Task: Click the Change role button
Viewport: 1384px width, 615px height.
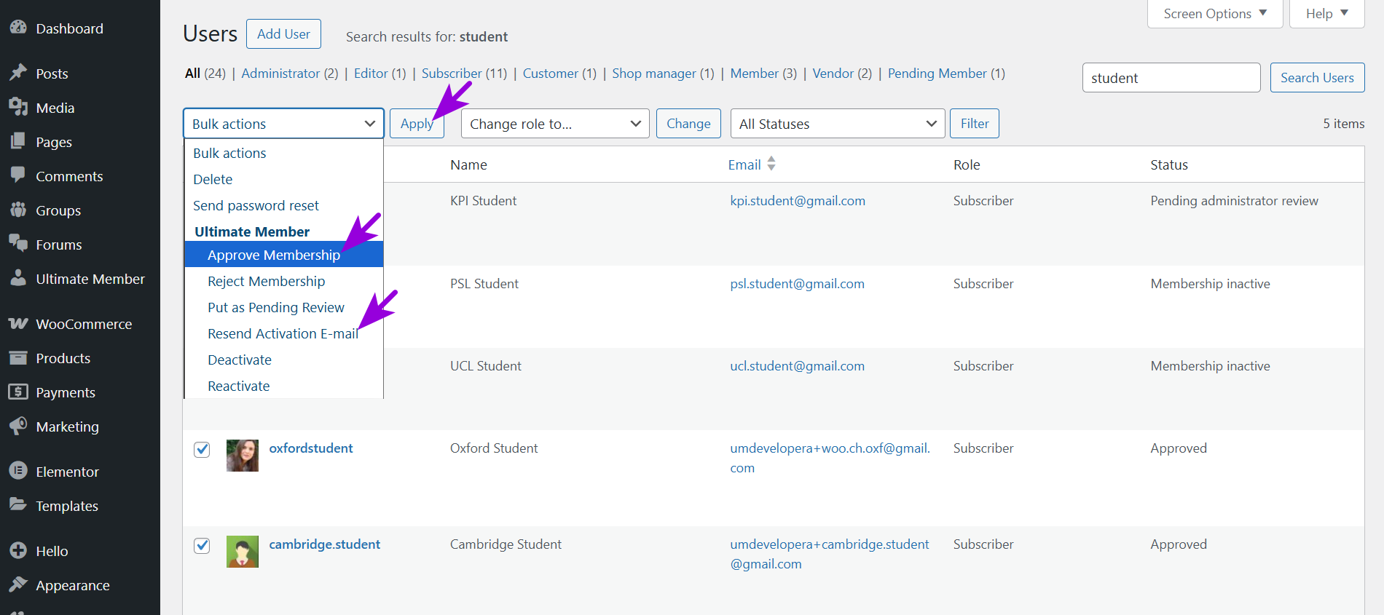Action: click(688, 124)
